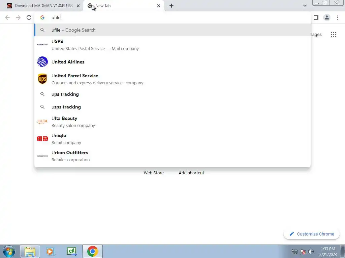345x258 pixels.
Task: Switch to Download MADMAN.V1.0.PLUS tab
Action: (x=41, y=6)
